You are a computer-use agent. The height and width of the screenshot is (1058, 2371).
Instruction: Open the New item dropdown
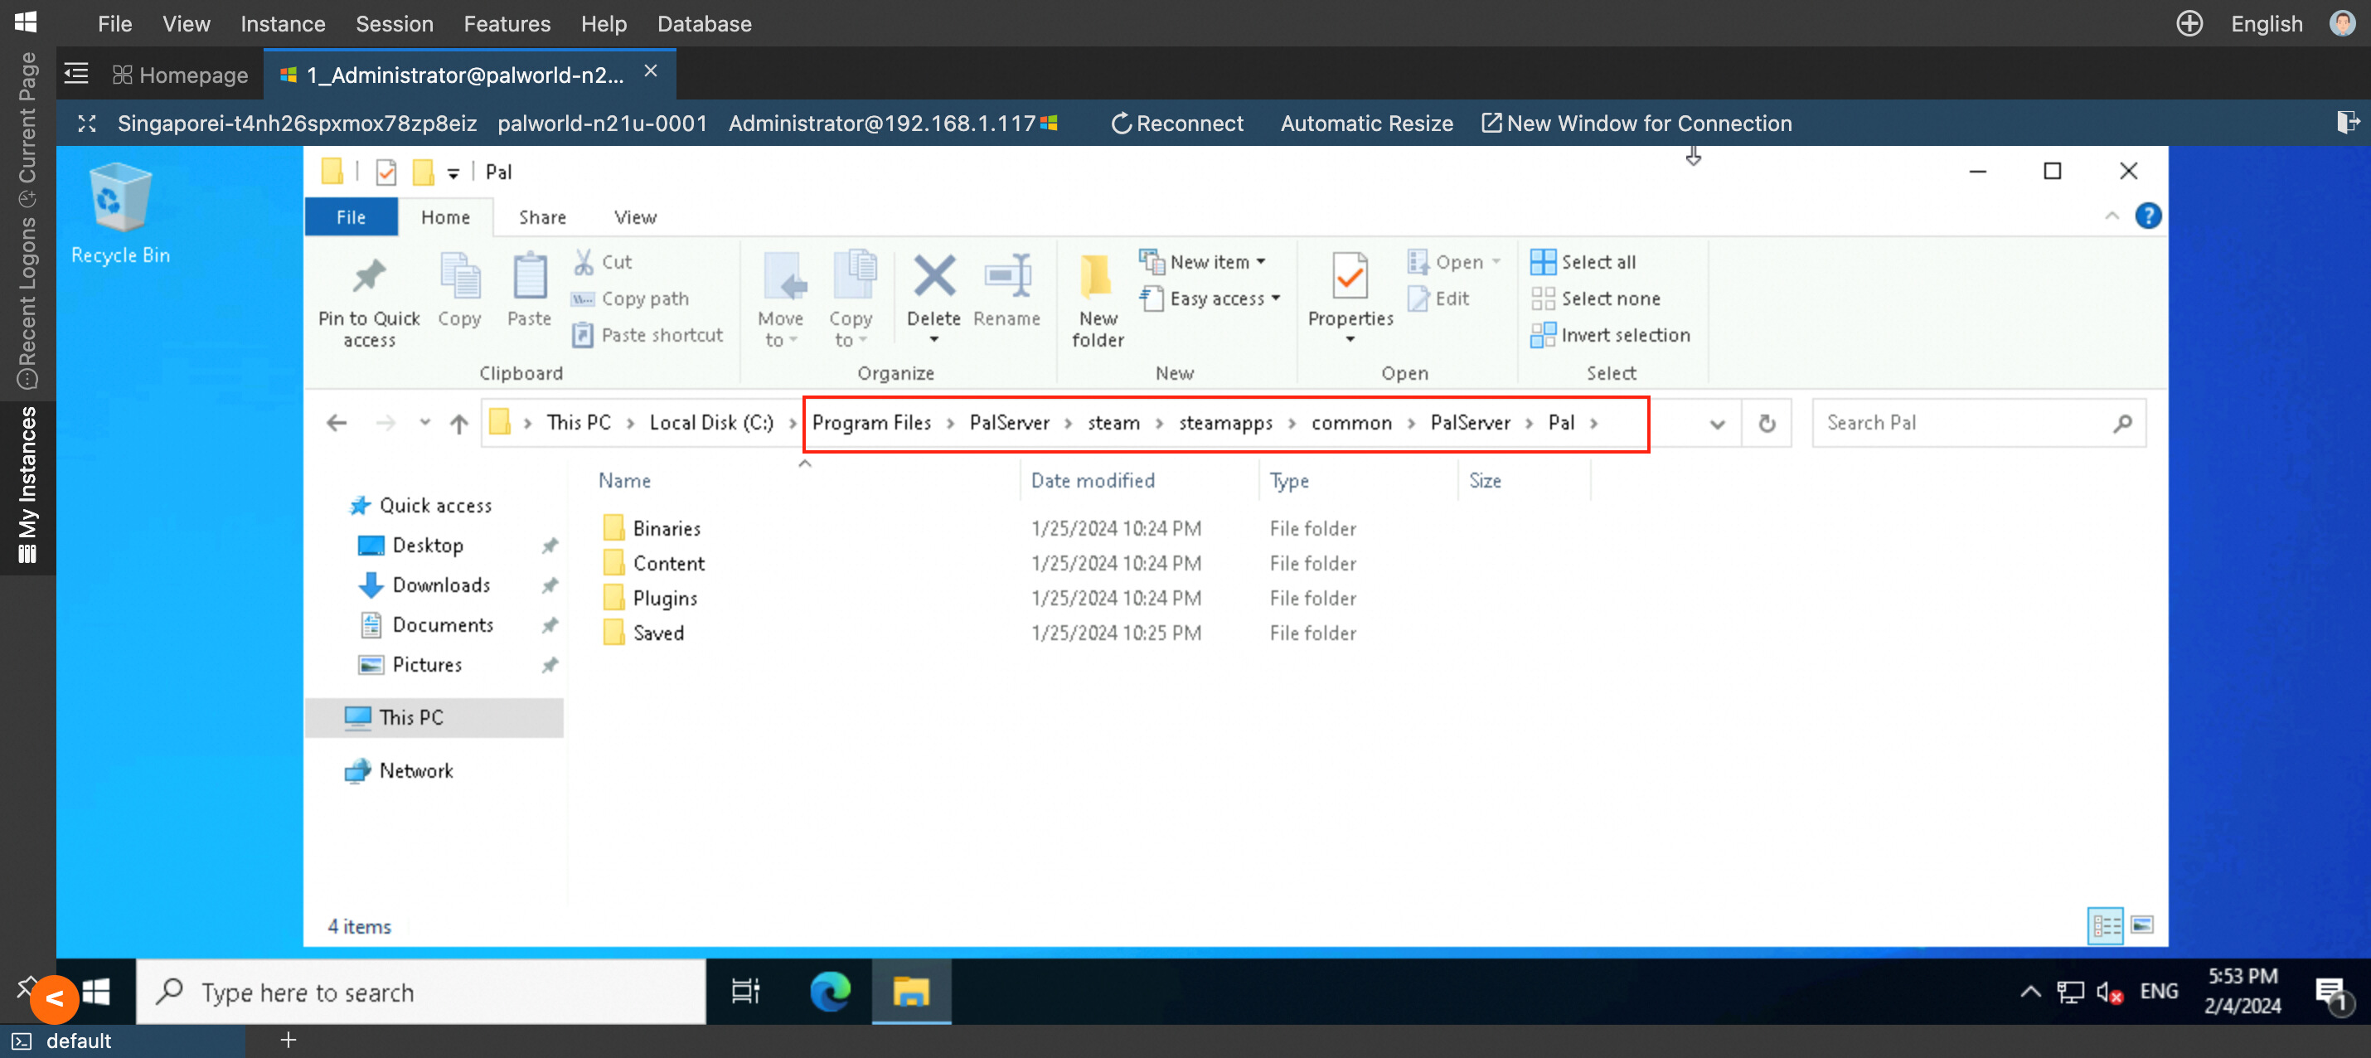pyautogui.click(x=1202, y=261)
